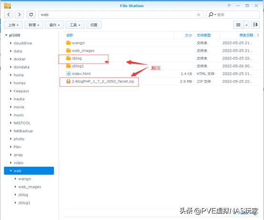Select homes folder in tree
Screen dimensions: 264x220
click(x=20, y=83)
